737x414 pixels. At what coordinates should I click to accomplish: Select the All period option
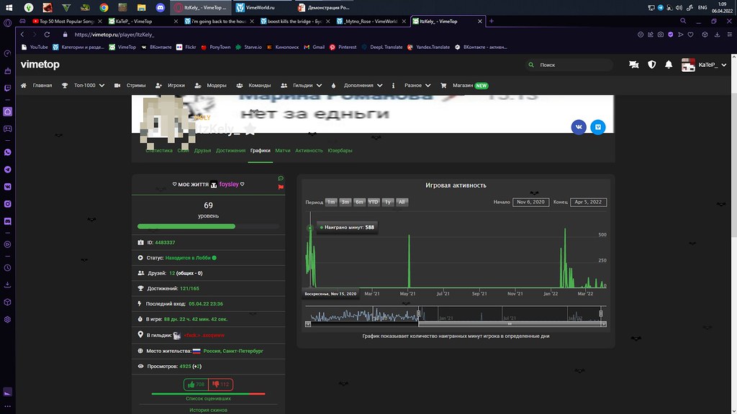tap(402, 202)
